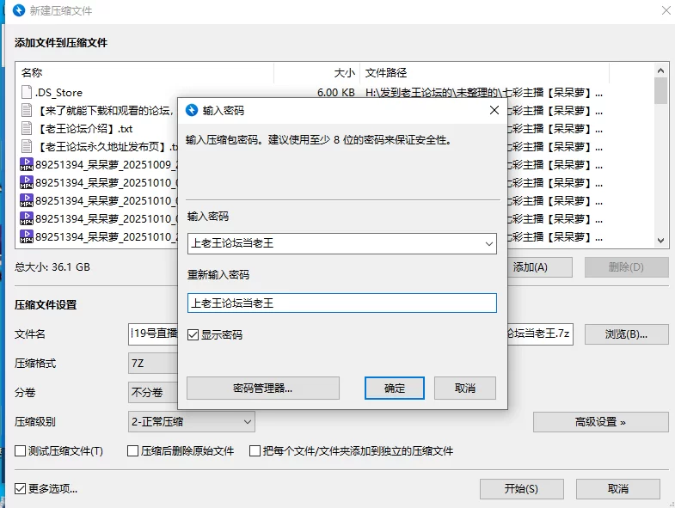Tick the 压缩后删除原始文件 checkbox
Image resolution: width=675 pixels, height=508 pixels.
pos(132,450)
